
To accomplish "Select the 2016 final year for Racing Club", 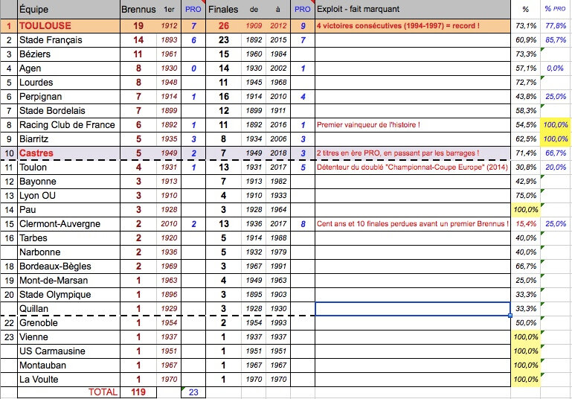I will point(278,125).
